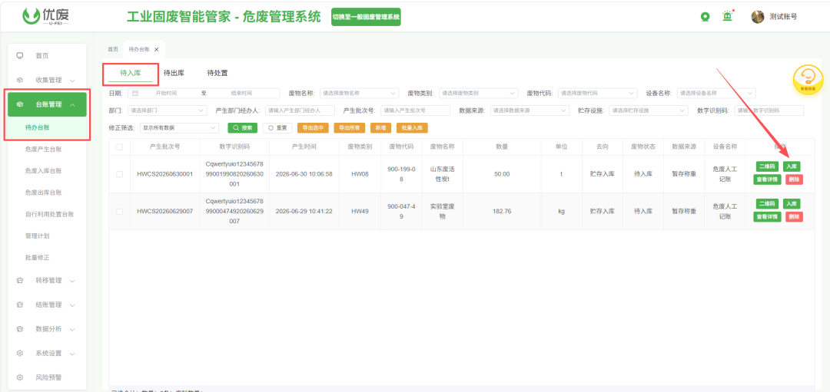This screenshot has width=830, height=392.
Task: Click the 系统设置 gear icon
Action: (x=20, y=354)
